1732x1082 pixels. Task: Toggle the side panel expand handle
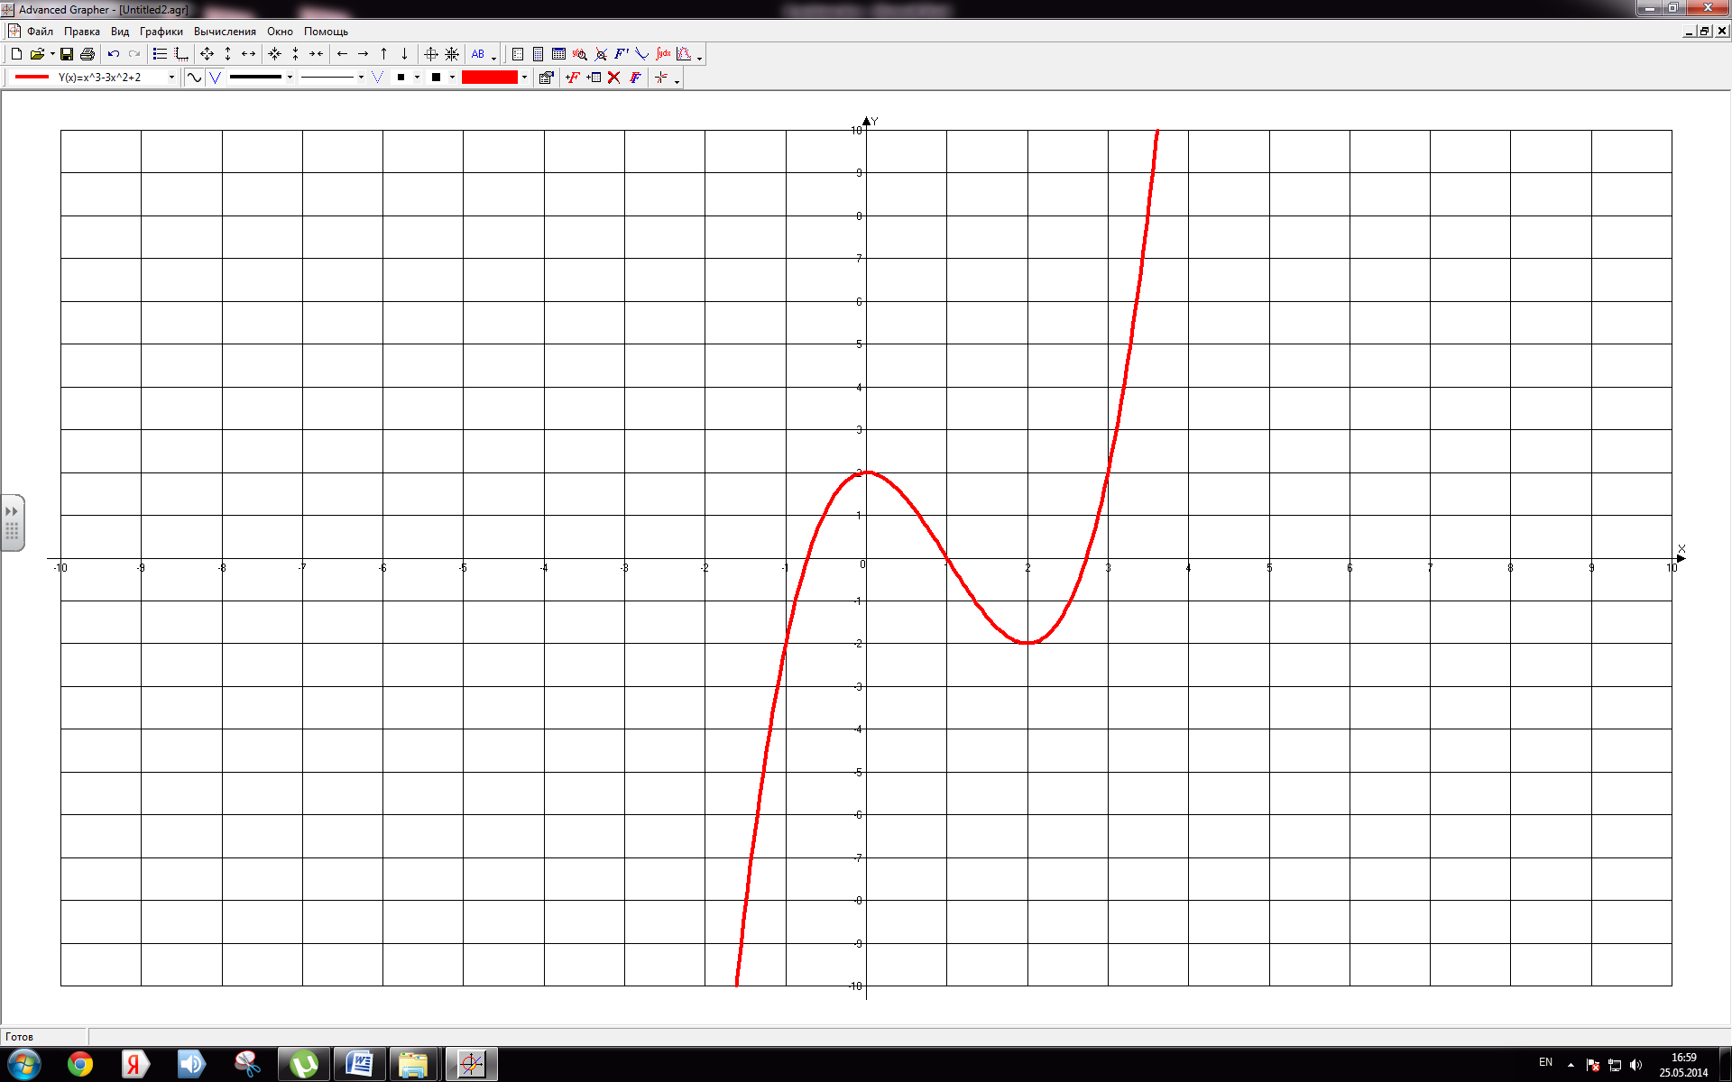13,522
